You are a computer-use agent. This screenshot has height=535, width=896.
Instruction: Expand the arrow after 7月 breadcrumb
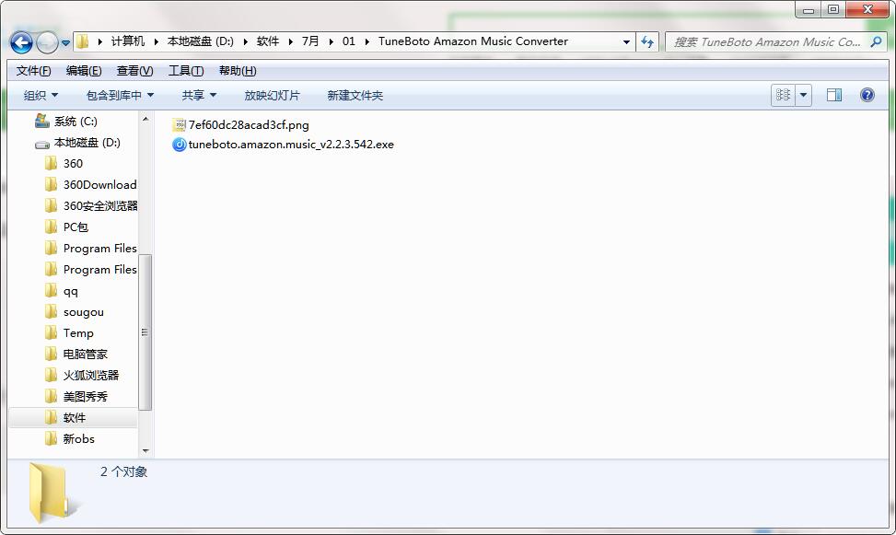point(331,41)
